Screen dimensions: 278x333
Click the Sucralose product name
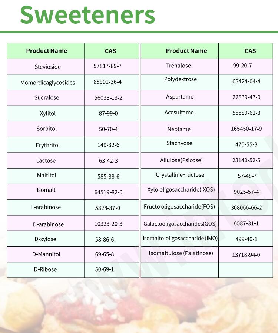47,98
